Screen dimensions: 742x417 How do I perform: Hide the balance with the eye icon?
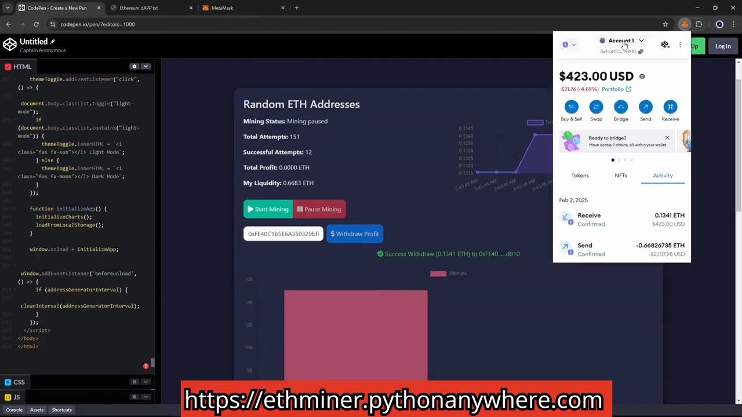(642, 76)
